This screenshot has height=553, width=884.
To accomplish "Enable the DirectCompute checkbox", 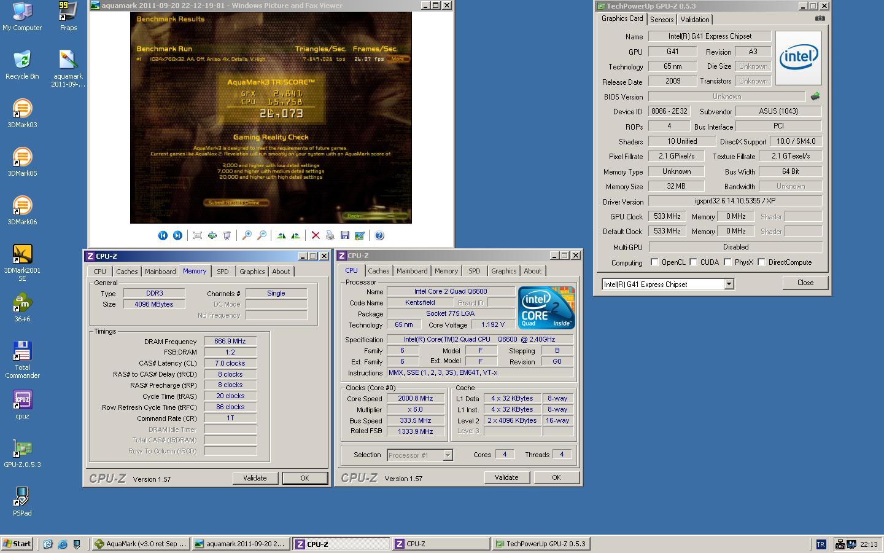I will 761,262.
